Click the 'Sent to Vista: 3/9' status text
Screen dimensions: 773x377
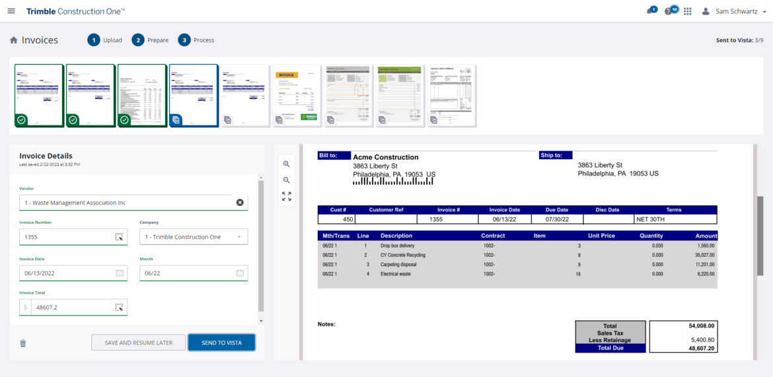point(739,40)
